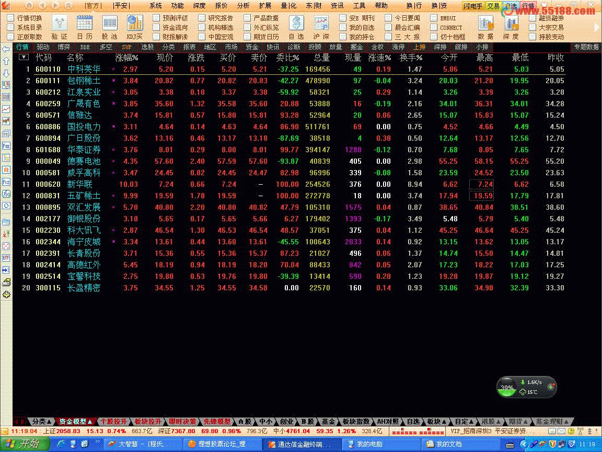The height and width of the screenshot is (452, 602).
Task: Open Internet Explorer from quick launch
Action: [61, 444]
